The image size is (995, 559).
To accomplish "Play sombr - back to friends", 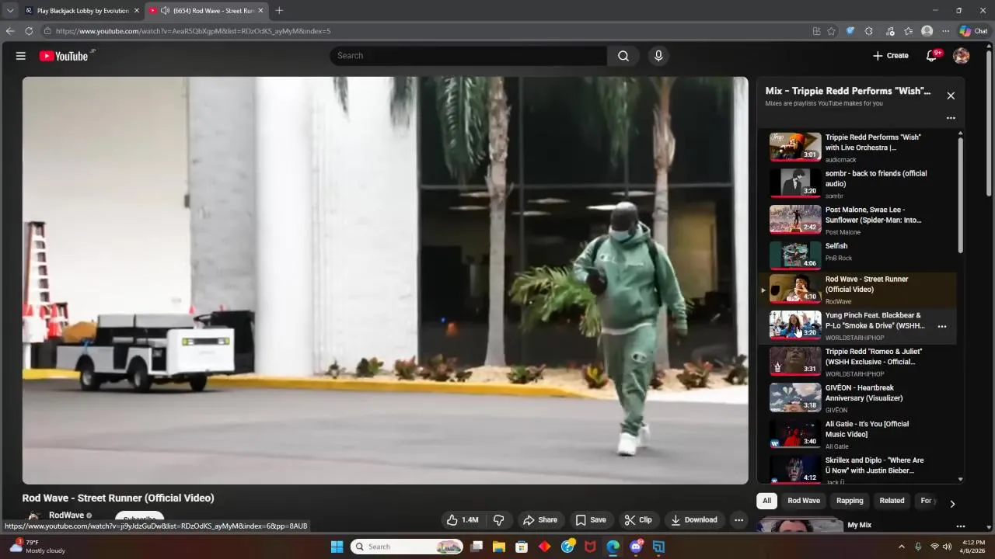I will coord(859,183).
